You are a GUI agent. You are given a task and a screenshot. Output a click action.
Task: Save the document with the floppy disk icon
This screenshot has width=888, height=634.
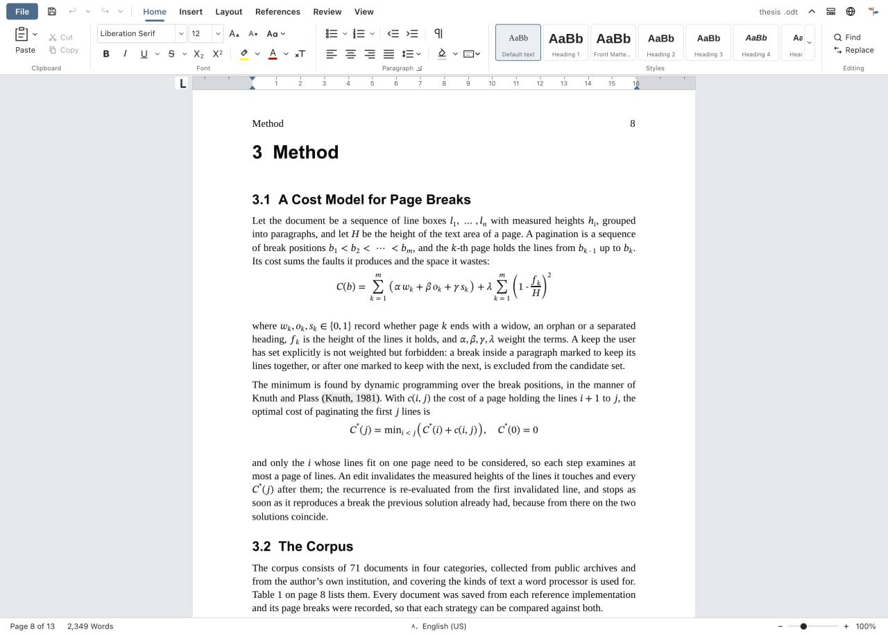click(52, 12)
